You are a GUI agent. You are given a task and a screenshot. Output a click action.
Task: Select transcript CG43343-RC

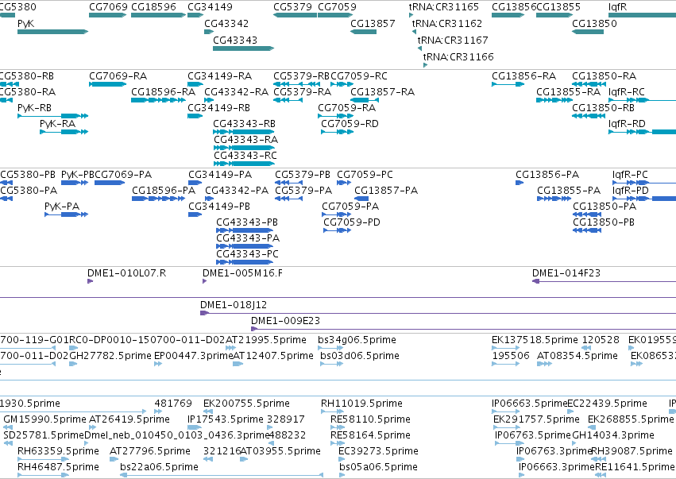244,164
